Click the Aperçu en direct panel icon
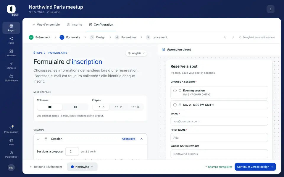The height and width of the screenshot is (177, 284). pyautogui.click(x=163, y=50)
